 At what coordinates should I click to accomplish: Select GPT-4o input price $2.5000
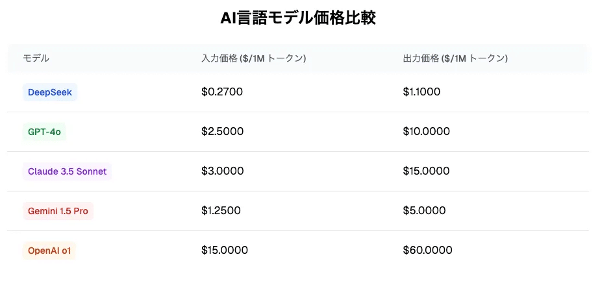223,132
